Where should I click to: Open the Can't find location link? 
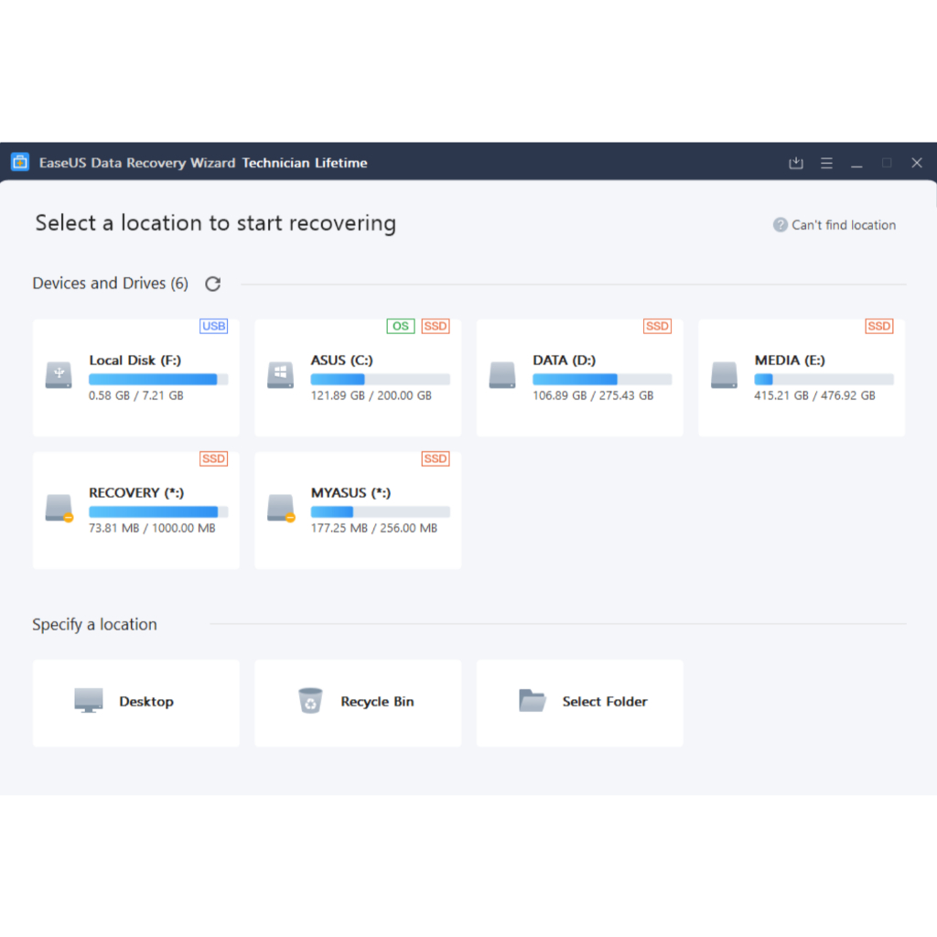pos(843,225)
